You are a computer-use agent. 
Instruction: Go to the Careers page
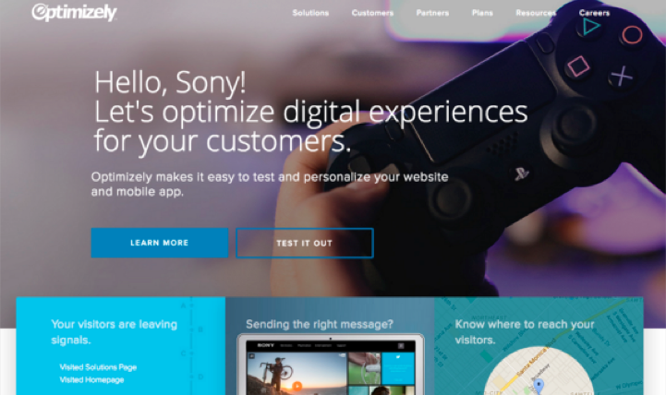[594, 13]
